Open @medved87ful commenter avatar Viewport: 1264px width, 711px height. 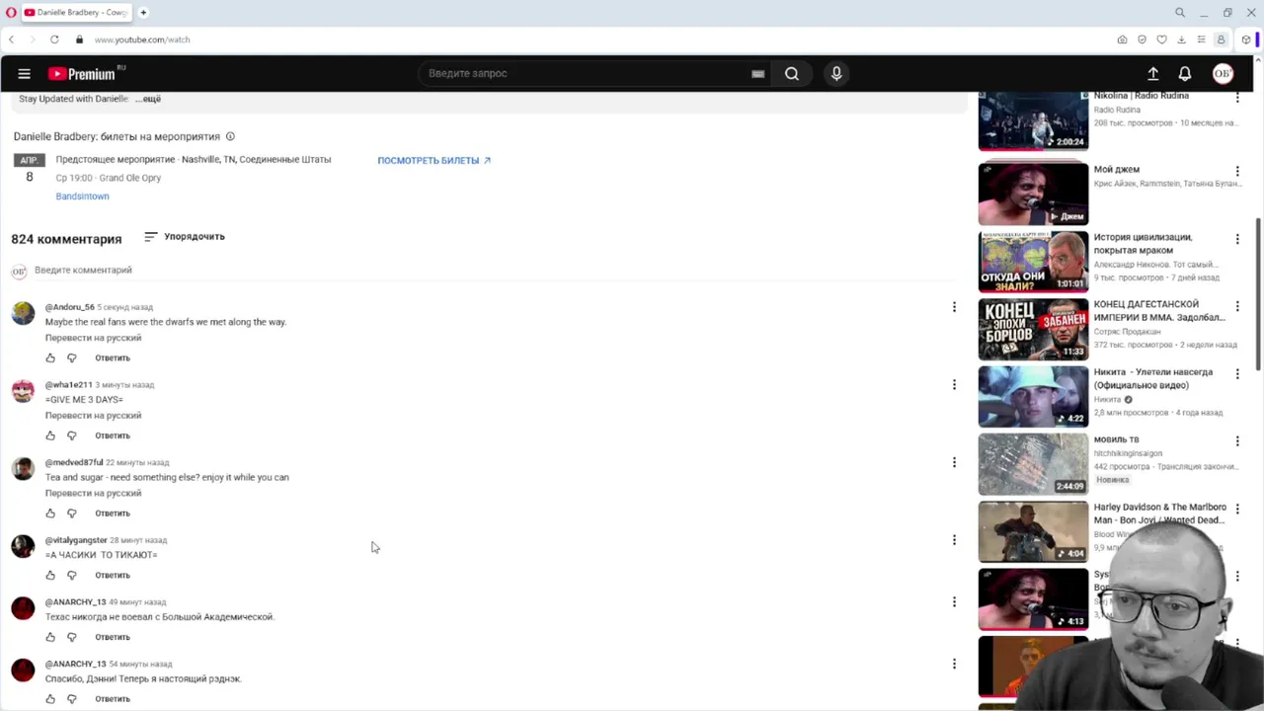(23, 468)
